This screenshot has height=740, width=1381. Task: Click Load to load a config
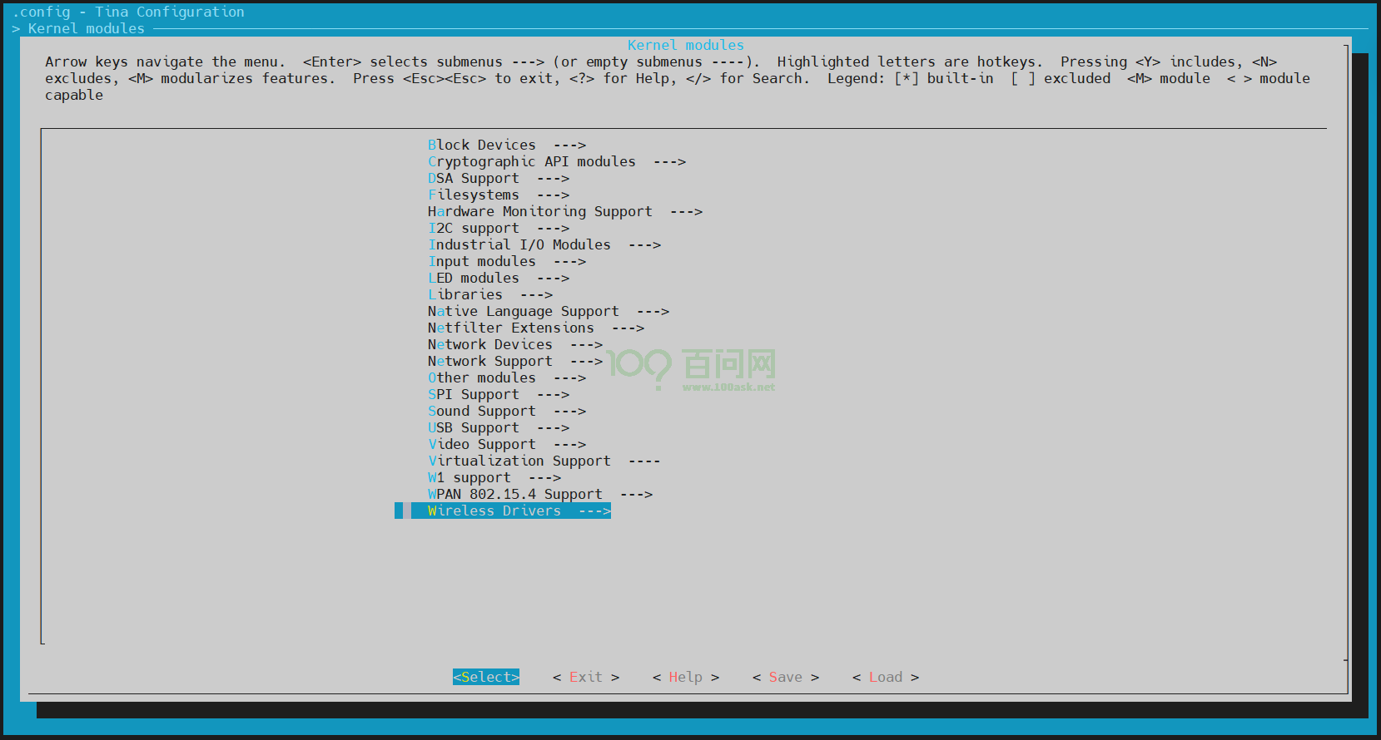[x=885, y=678]
